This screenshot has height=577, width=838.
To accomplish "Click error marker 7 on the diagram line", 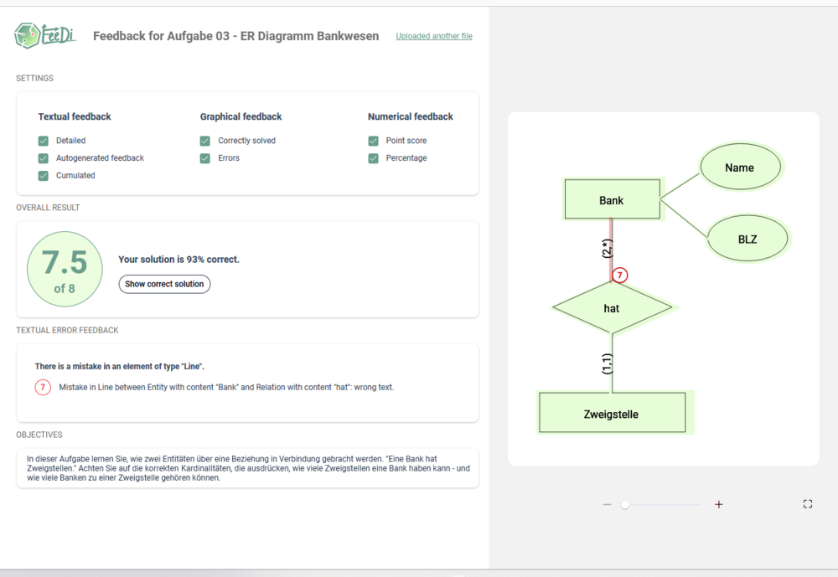I will pos(619,275).
